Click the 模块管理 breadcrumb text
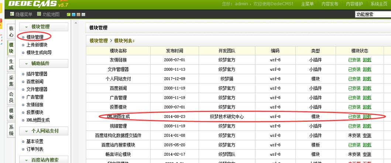Viewport: 391px width, 163px height. (99, 41)
